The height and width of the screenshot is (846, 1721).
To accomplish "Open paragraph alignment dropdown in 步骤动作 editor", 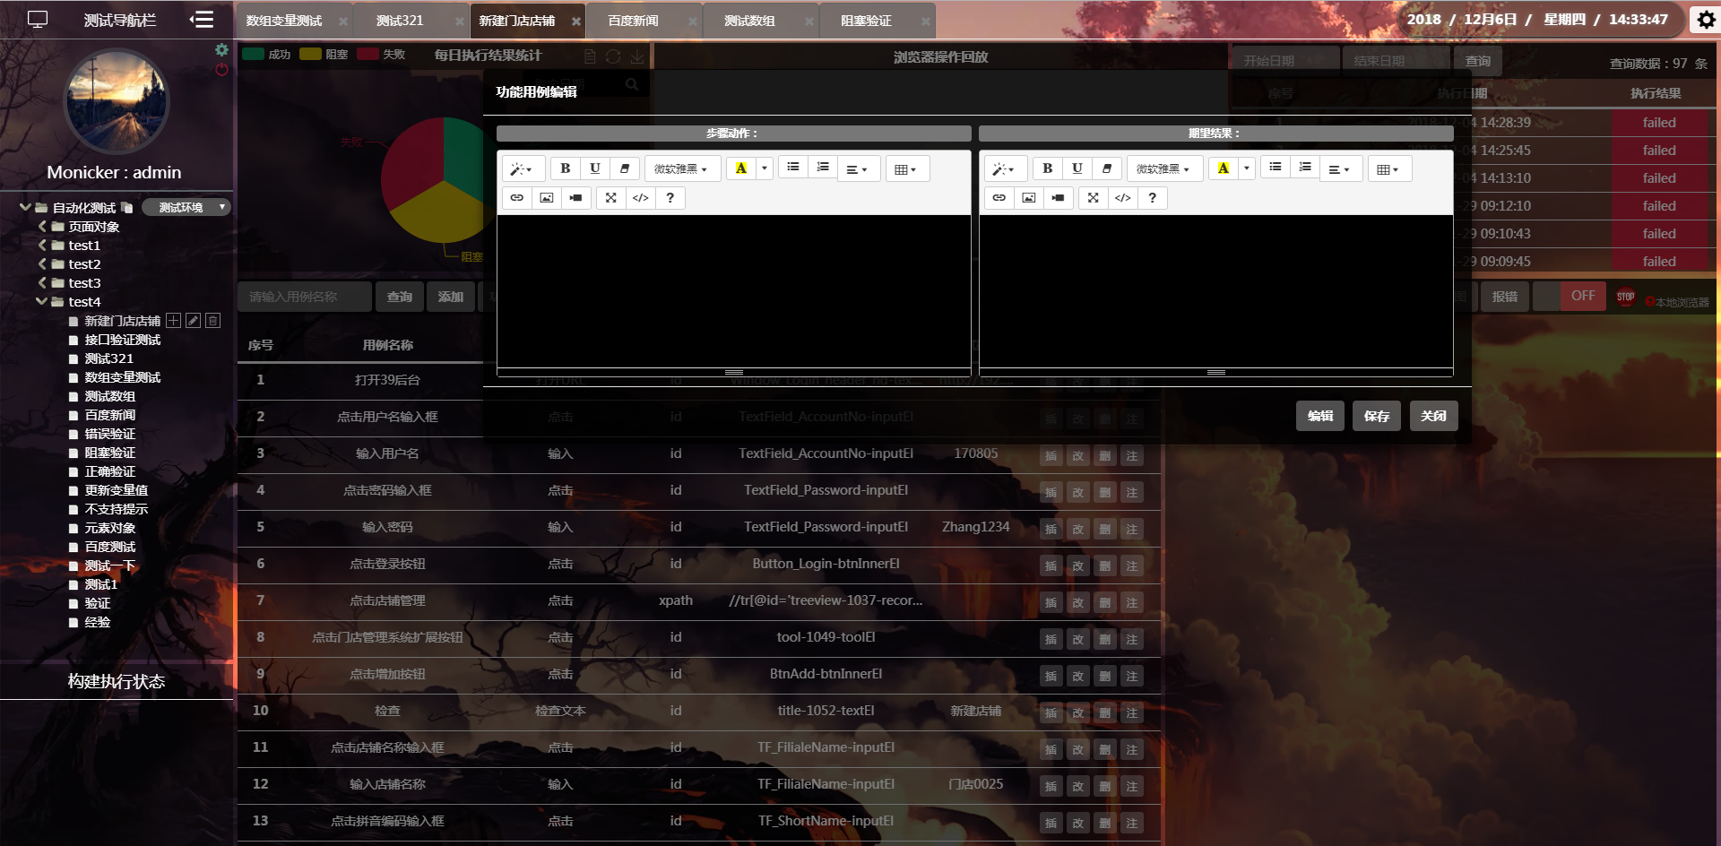I will (858, 169).
